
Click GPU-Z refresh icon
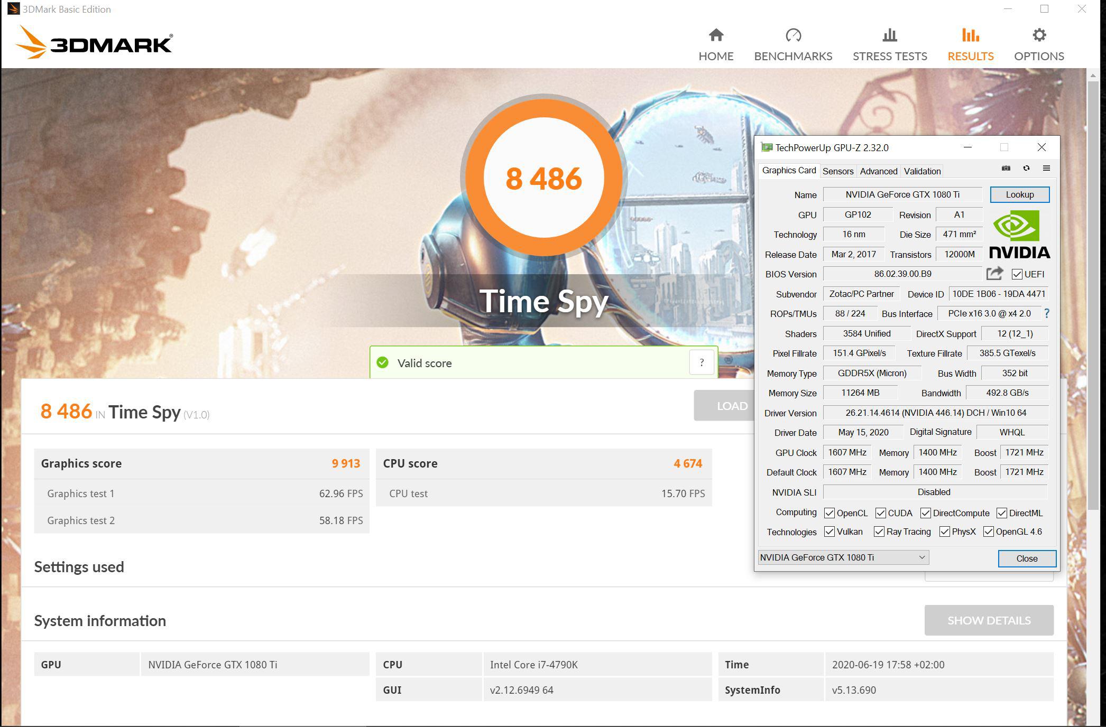tap(1026, 169)
